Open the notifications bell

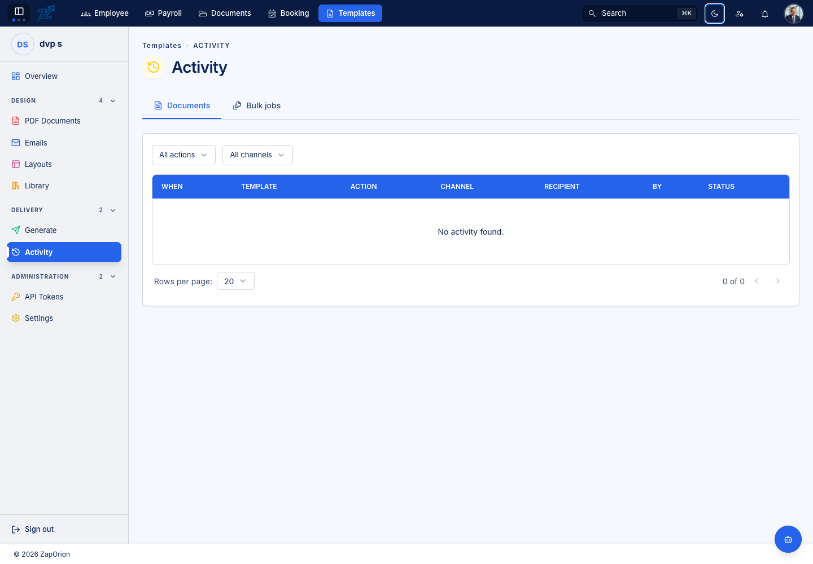pyautogui.click(x=765, y=14)
